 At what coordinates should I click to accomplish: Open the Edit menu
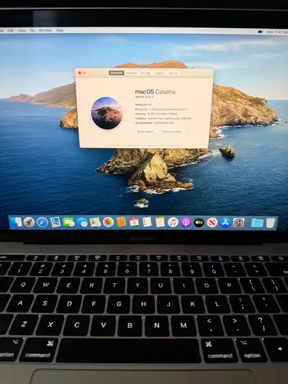point(11,30)
